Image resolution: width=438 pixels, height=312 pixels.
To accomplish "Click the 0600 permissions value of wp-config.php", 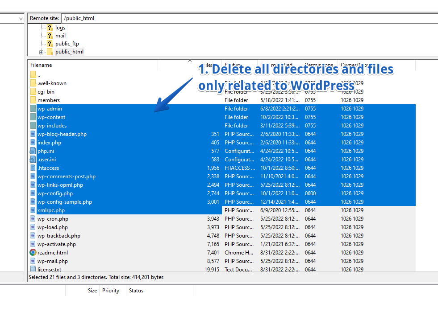I will click(x=310, y=193).
